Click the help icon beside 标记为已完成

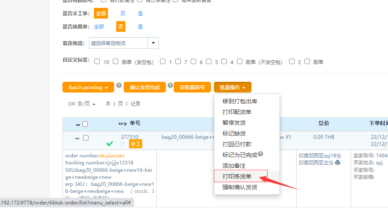[x=260, y=154]
